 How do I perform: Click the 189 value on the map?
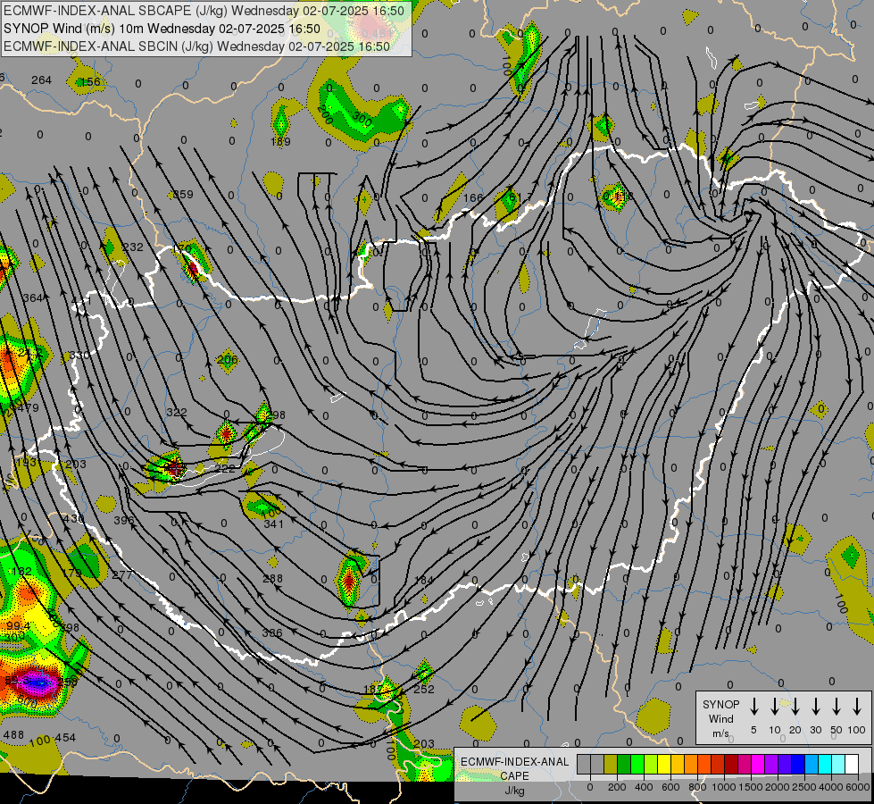(280, 142)
